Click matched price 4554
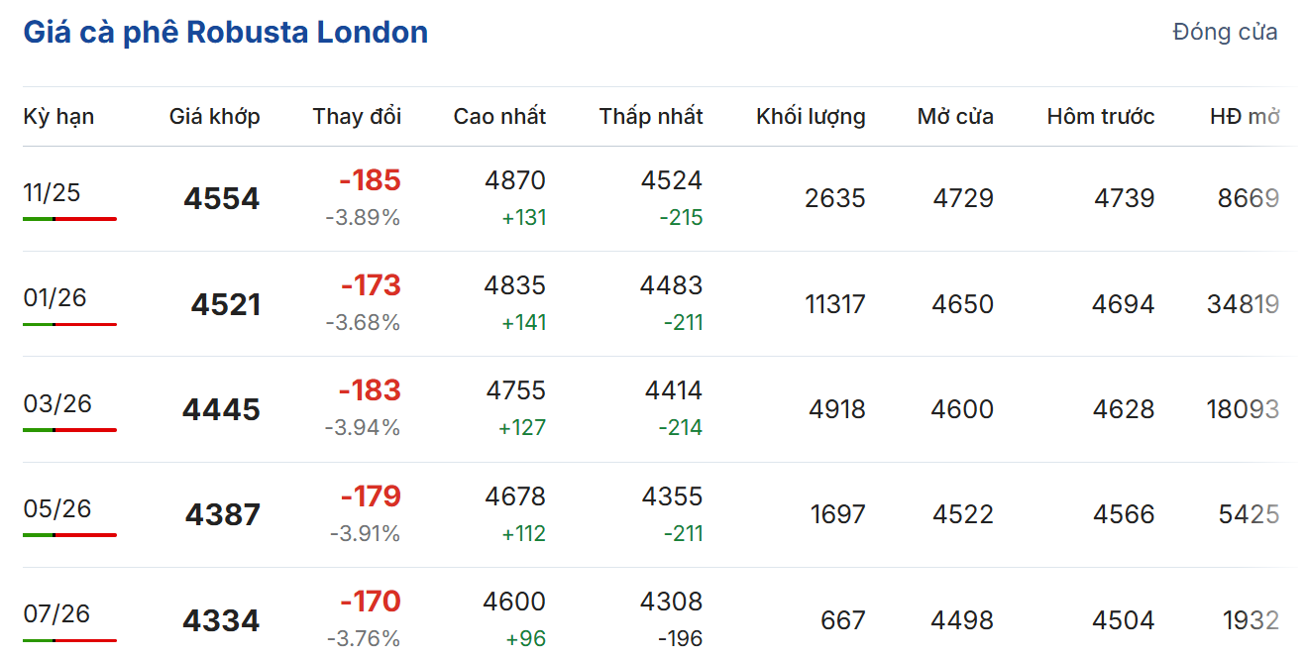The width and height of the screenshot is (1306, 658). pos(221,199)
